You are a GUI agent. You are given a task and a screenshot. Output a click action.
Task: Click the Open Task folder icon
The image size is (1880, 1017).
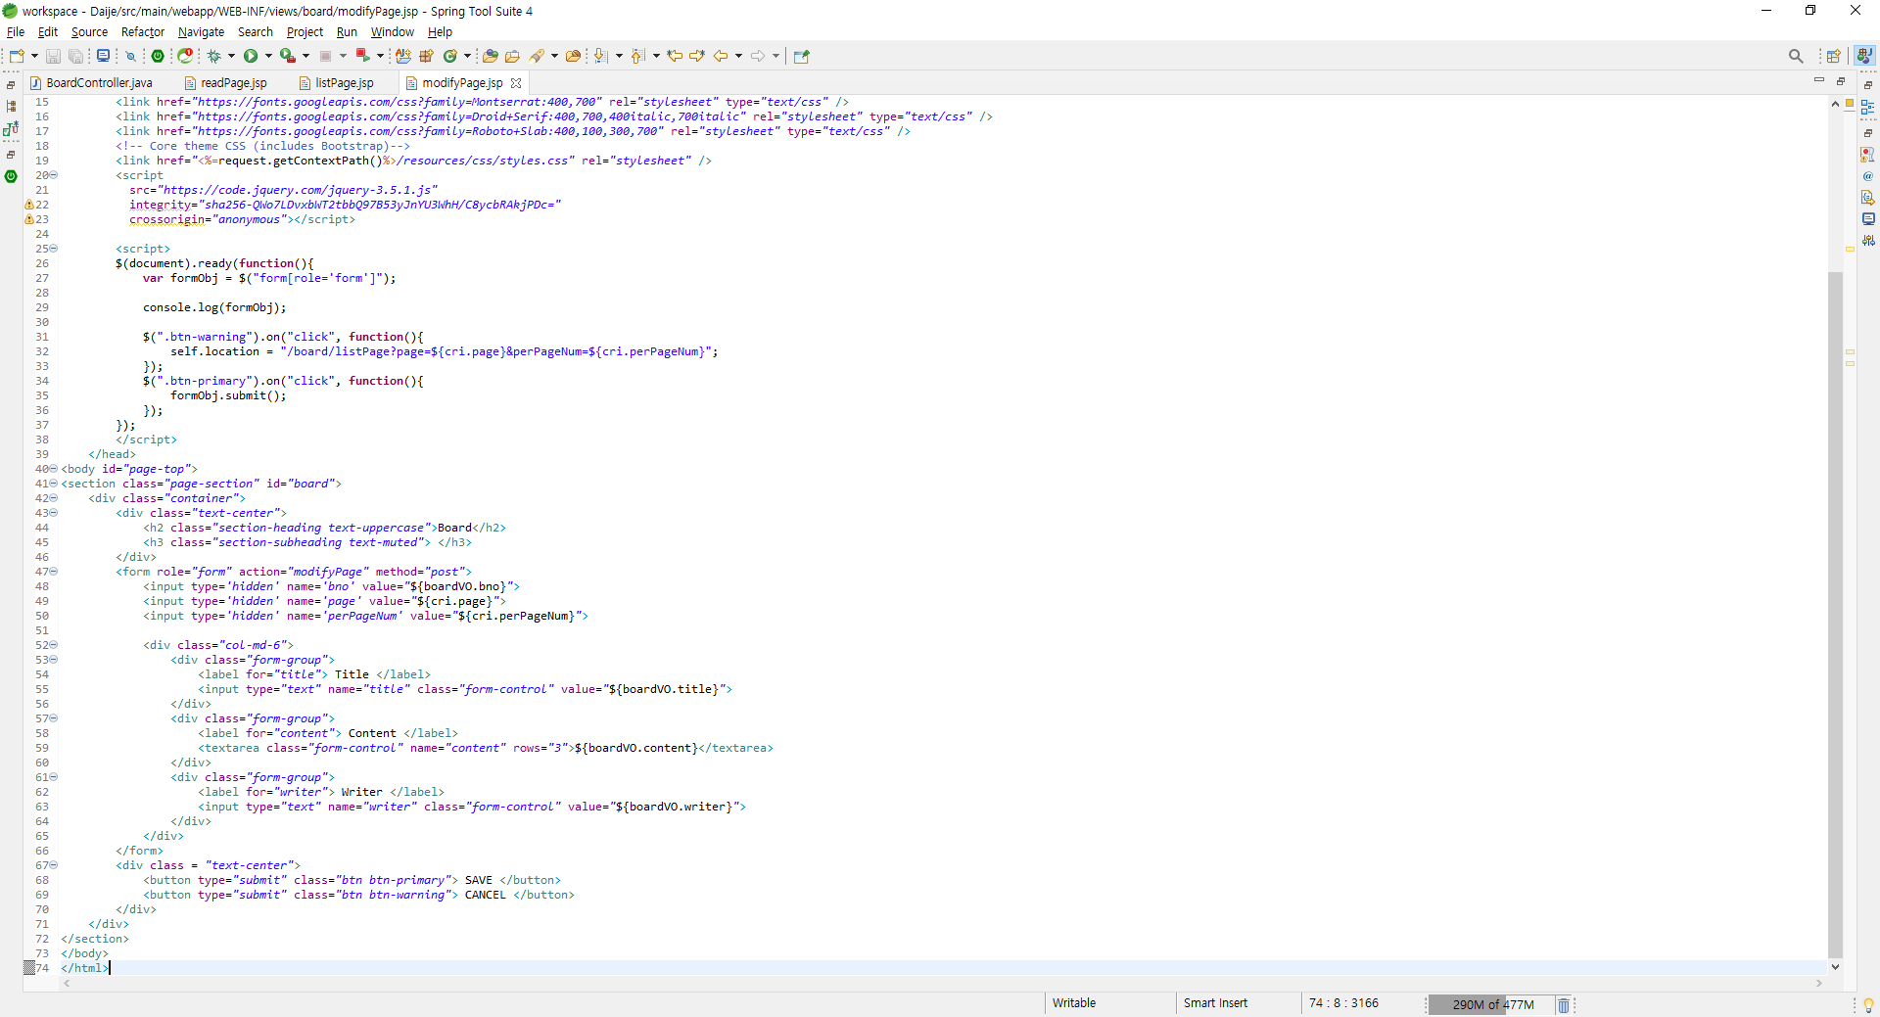click(x=512, y=56)
